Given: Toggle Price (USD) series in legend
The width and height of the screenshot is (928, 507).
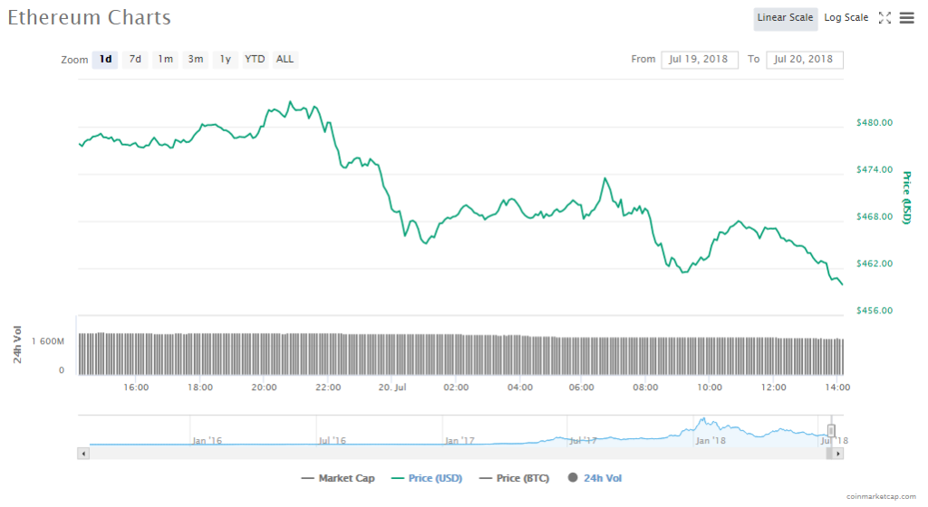Looking at the screenshot, I should (428, 478).
